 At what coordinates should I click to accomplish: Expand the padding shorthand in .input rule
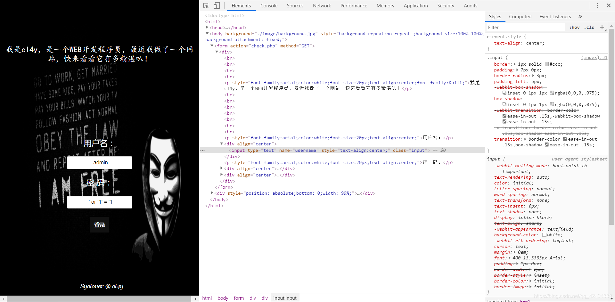click(x=517, y=70)
